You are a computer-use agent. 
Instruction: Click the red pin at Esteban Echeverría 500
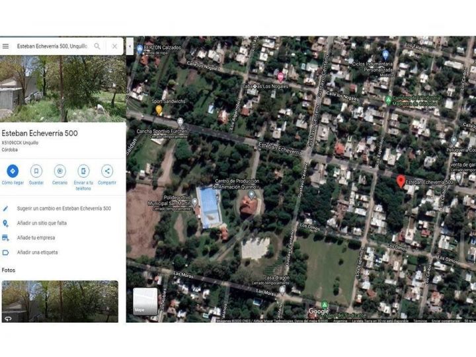401,181
